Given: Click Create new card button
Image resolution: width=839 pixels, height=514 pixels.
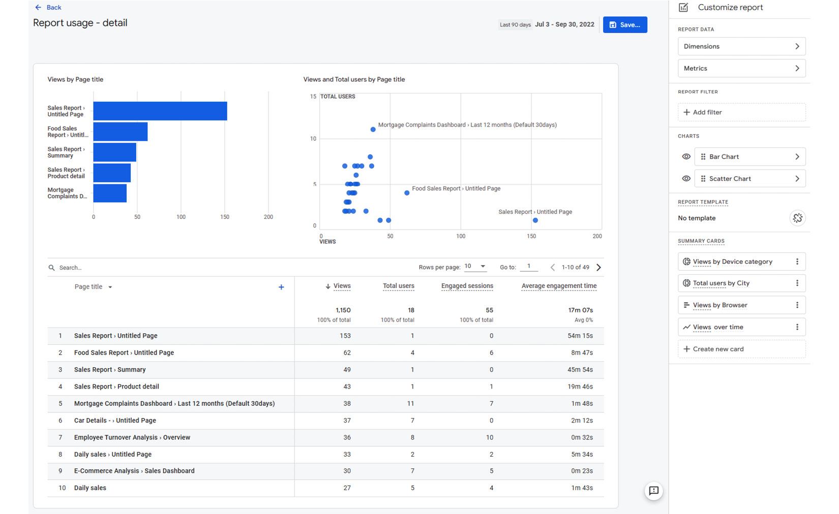Looking at the screenshot, I should click(741, 349).
